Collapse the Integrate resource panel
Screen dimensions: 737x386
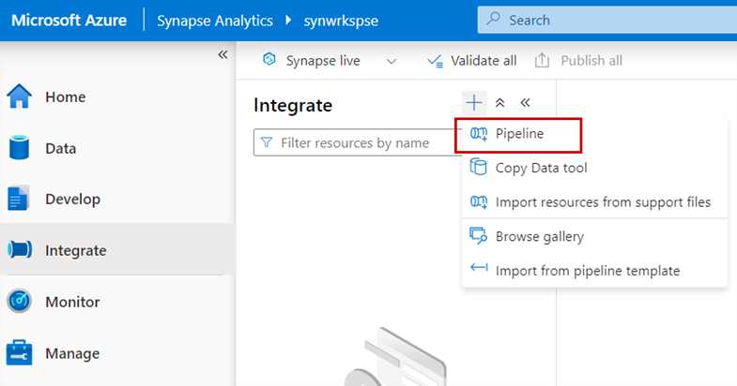pos(525,103)
